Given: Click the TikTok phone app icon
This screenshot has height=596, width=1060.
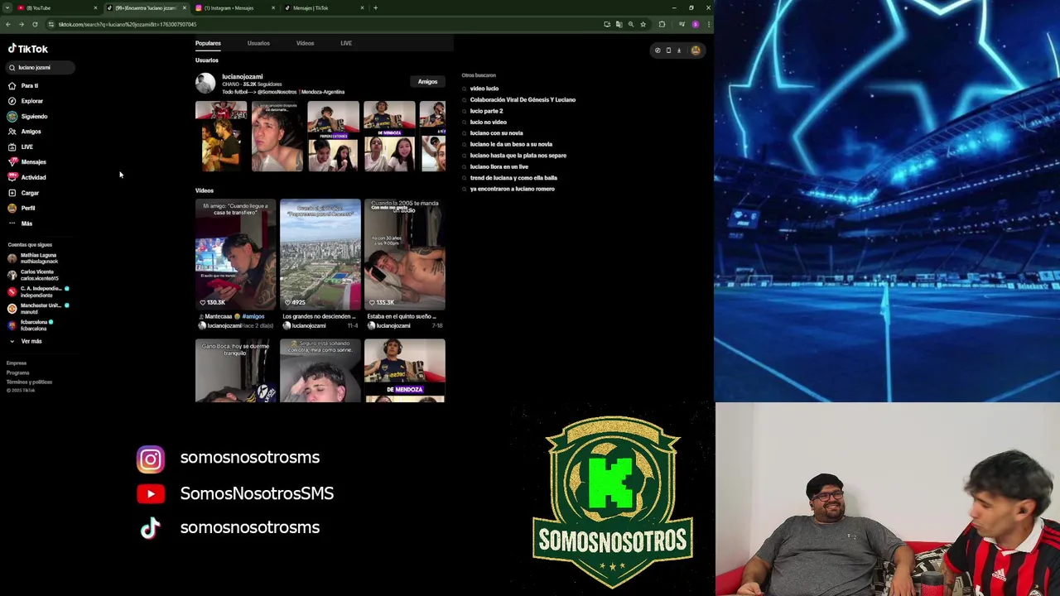Looking at the screenshot, I should tap(668, 50).
